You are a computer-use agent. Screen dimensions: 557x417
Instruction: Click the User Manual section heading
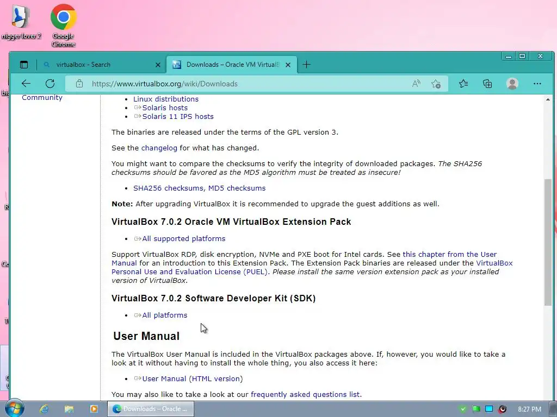coord(146,336)
